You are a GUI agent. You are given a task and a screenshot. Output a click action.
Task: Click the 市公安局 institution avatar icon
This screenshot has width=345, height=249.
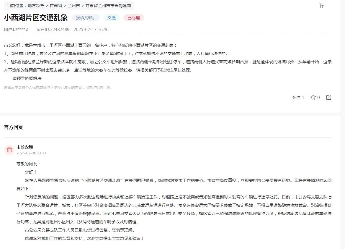point(9,150)
